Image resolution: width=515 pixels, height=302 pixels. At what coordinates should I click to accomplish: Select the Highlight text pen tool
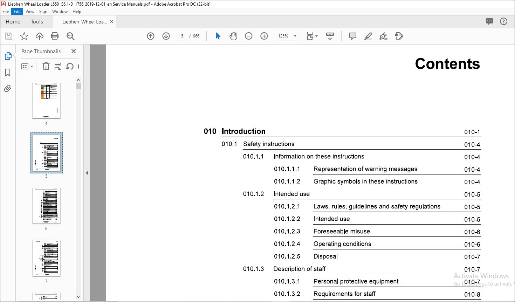click(368, 36)
